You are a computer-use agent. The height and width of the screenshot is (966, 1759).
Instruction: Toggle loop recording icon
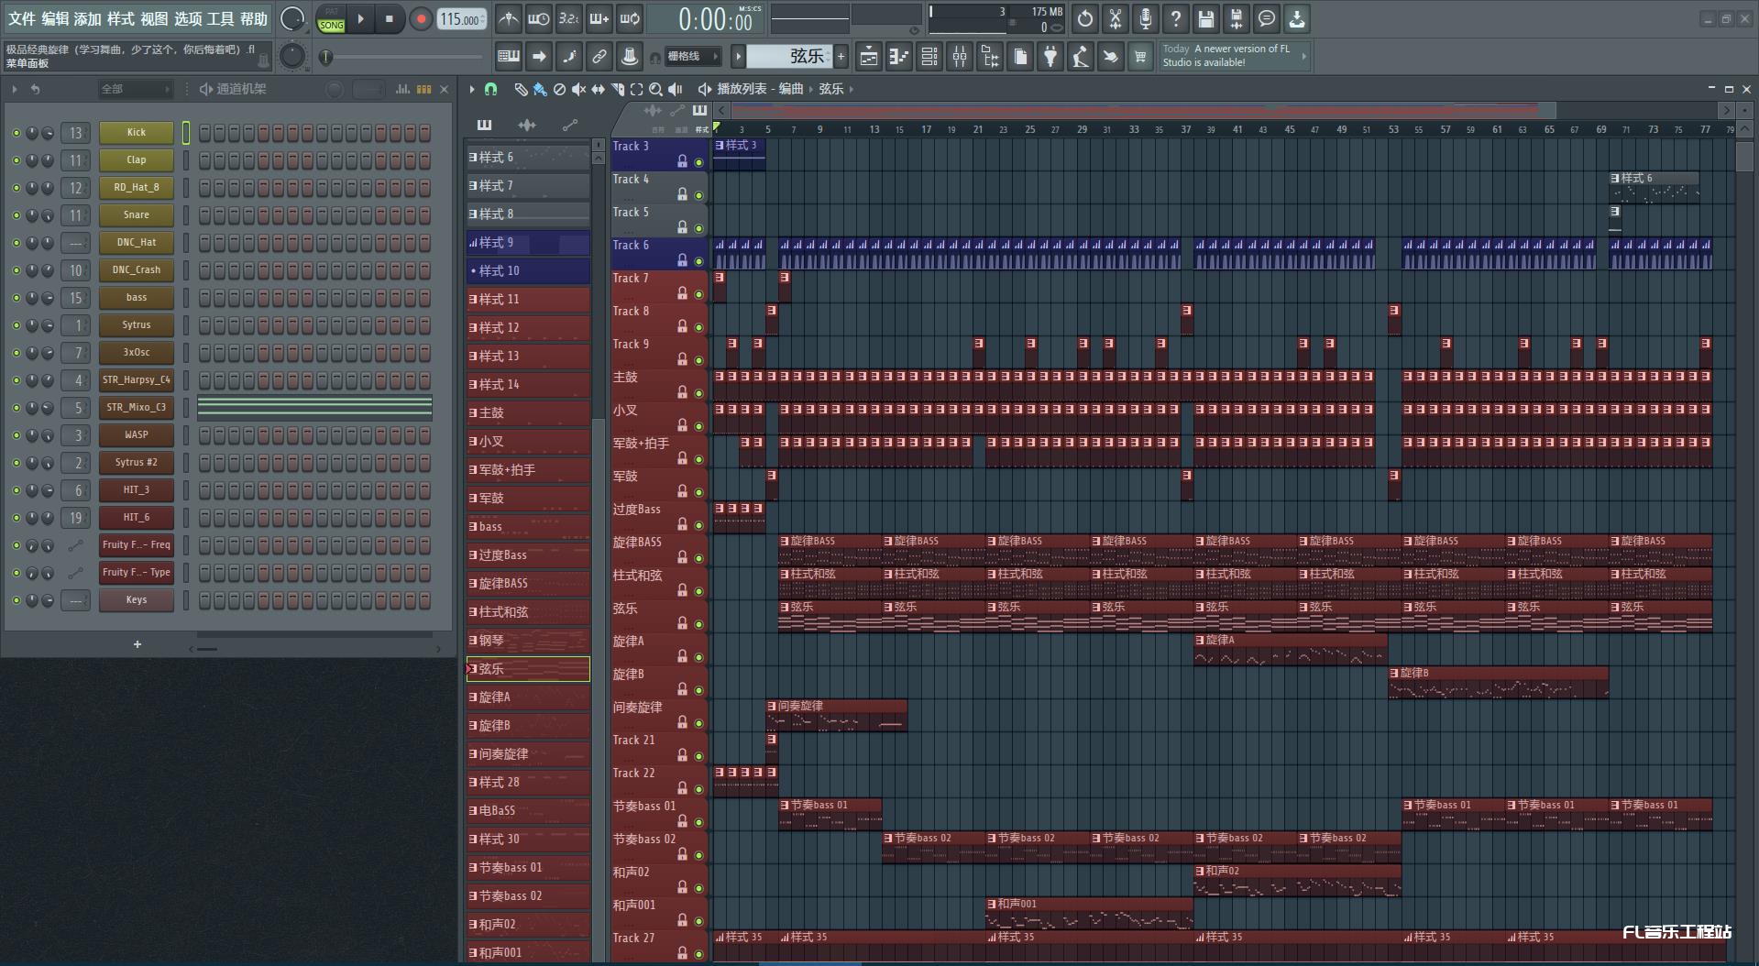coord(630,18)
